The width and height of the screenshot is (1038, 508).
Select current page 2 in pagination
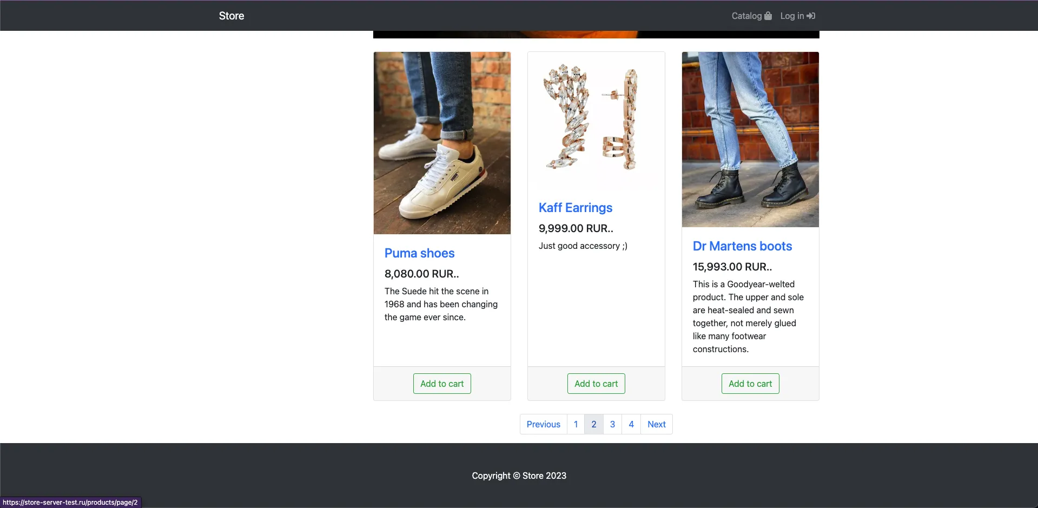[x=594, y=424]
